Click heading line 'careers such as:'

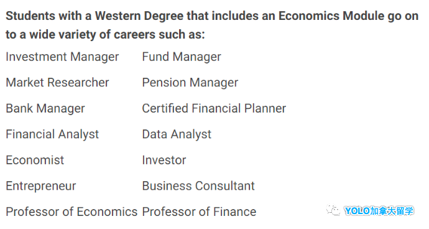(x=105, y=35)
